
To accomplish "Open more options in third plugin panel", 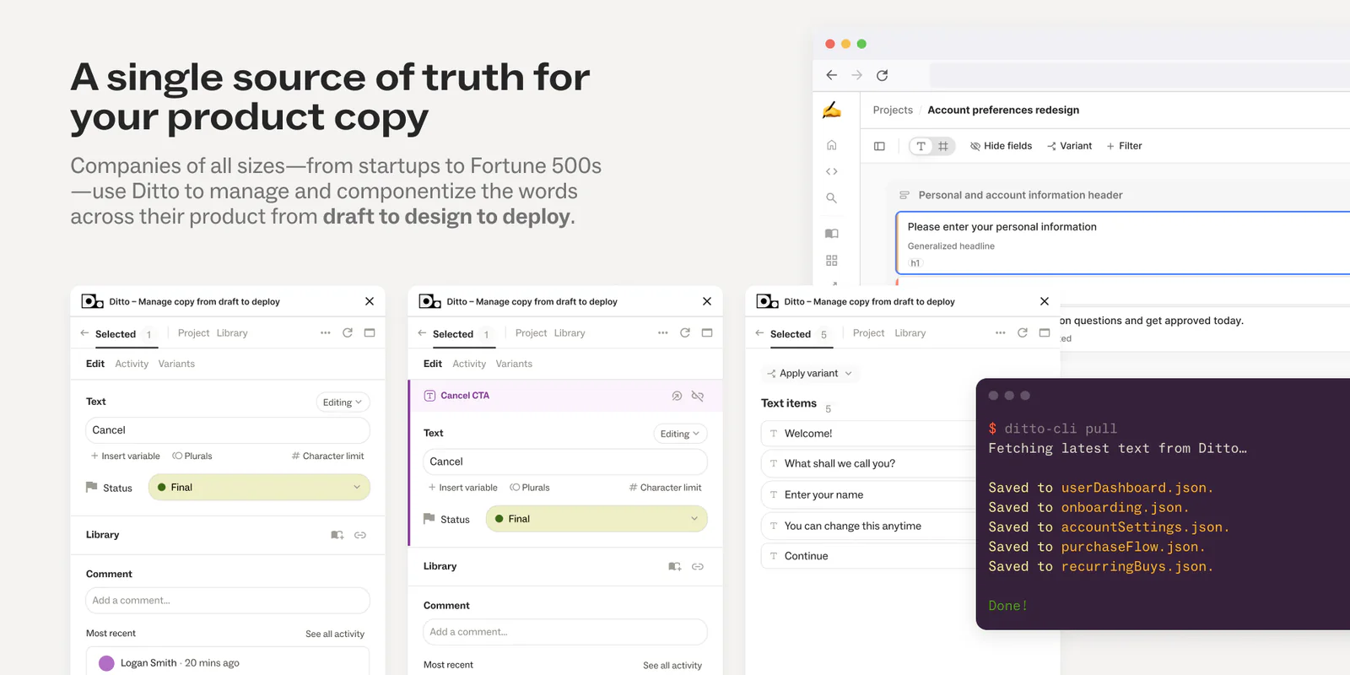I will [1001, 333].
